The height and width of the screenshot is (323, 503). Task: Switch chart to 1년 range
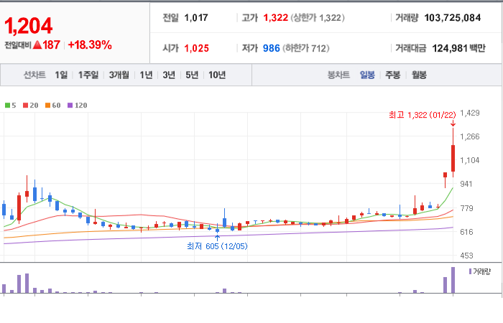[146, 75]
